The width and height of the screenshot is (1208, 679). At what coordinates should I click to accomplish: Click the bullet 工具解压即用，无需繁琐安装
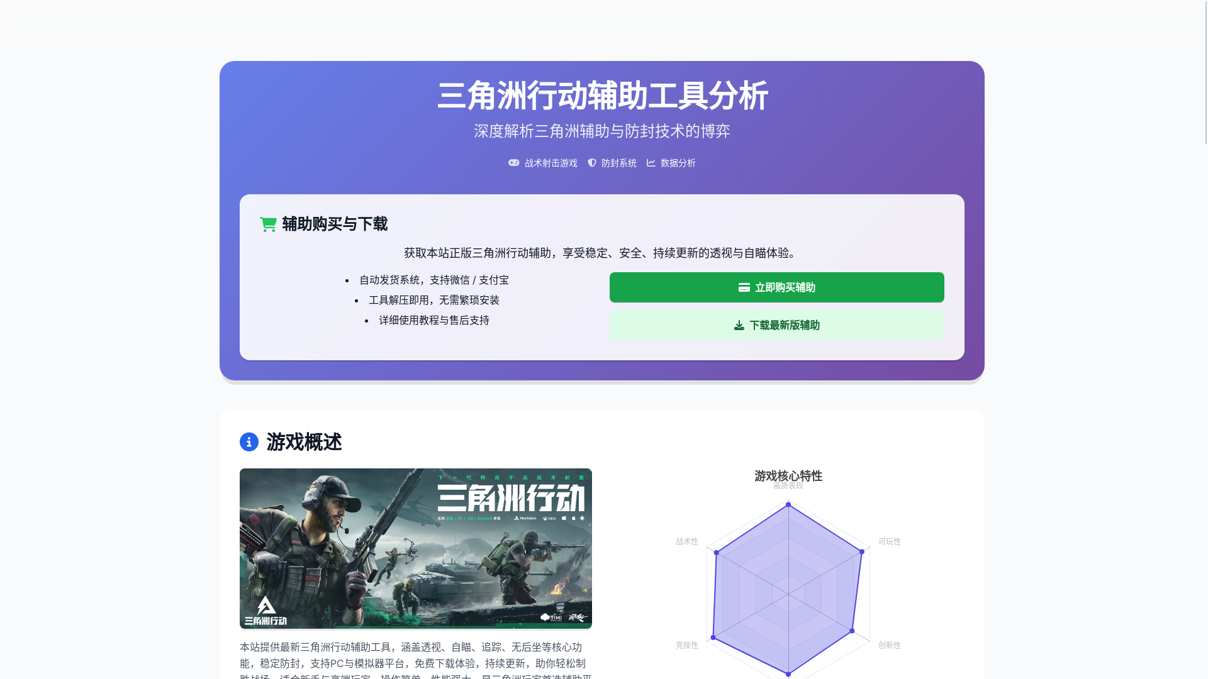(434, 300)
